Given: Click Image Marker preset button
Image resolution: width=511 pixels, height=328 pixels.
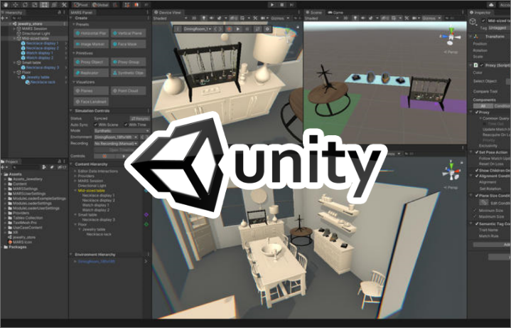Looking at the screenshot, I should click(x=91, y=44).
